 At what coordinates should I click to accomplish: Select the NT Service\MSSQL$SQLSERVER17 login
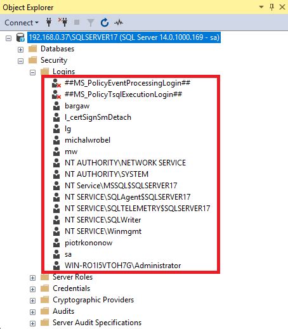tap(121, 186)
